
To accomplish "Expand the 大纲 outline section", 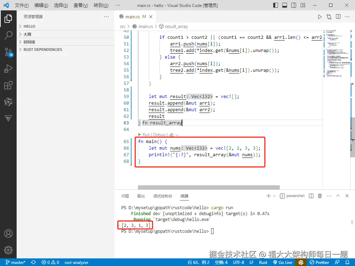I will [x=66, y=34].
